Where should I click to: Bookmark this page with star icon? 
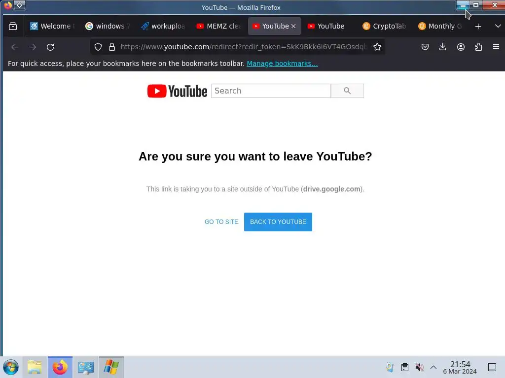pyautogui.click(x=377, y=47)
